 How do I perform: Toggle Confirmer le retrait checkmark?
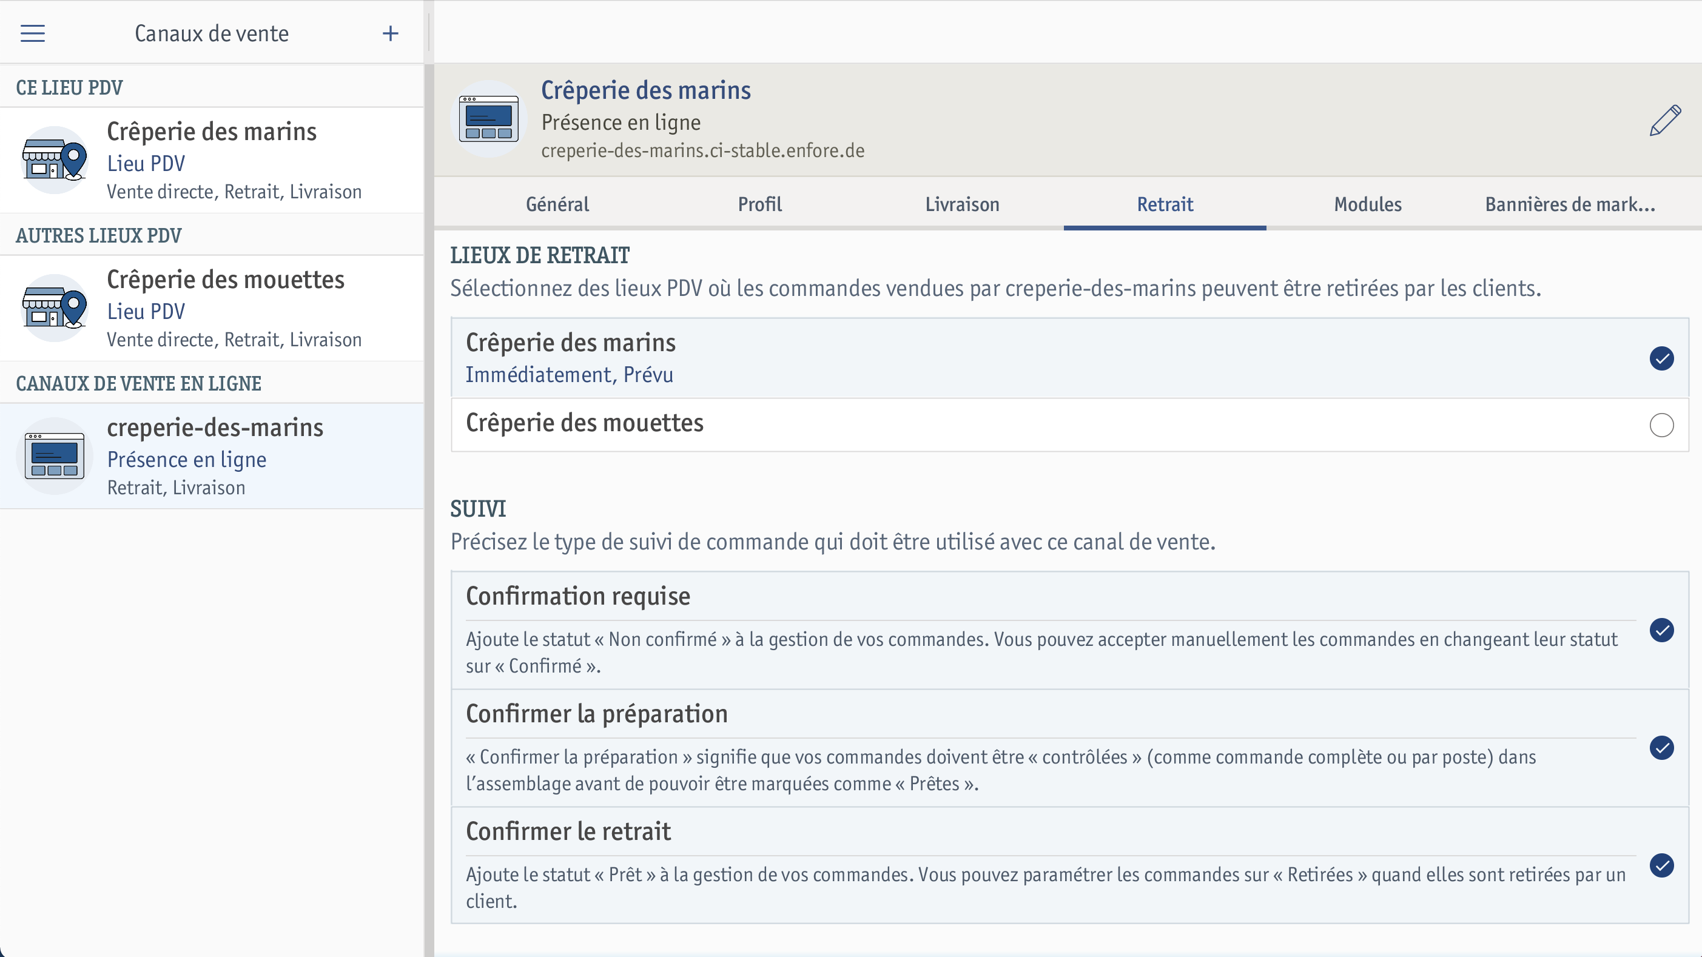(x=1661, y=865)
